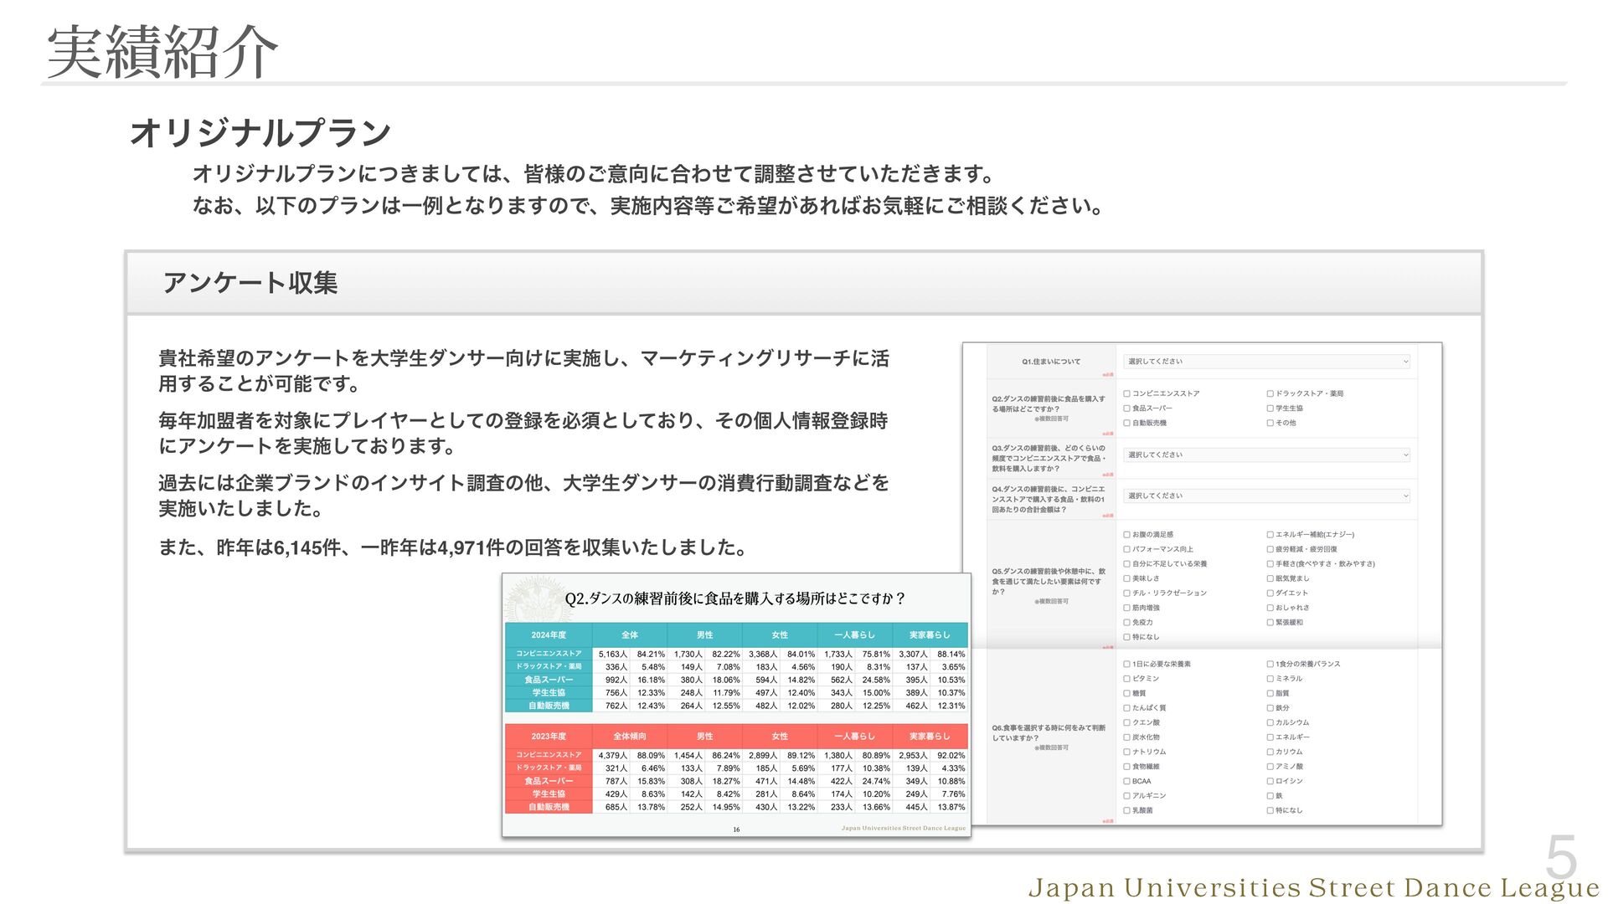
Task: Select the 食物繊維 checkbox
Action: [1127, 767]
